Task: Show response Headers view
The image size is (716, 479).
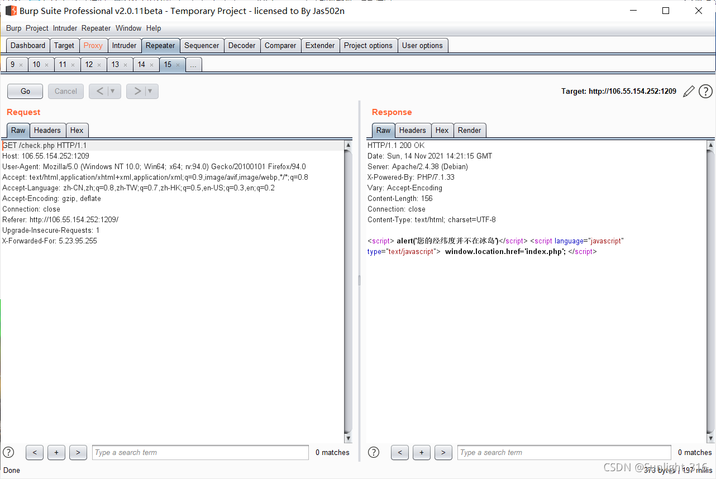Action: pyautogui.click(x=412, y=130)
